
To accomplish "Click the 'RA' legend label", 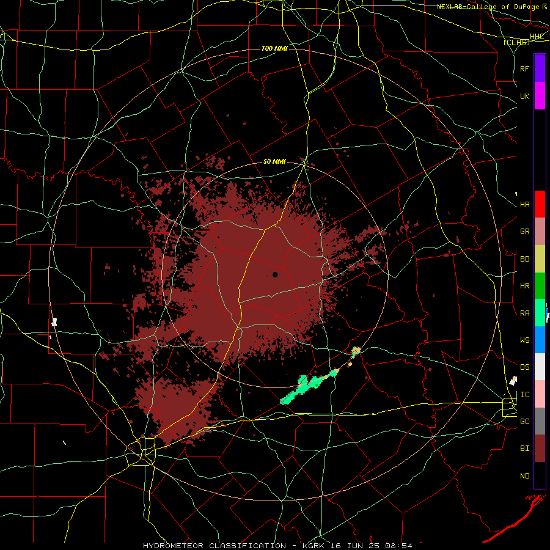I will [524, 313].
